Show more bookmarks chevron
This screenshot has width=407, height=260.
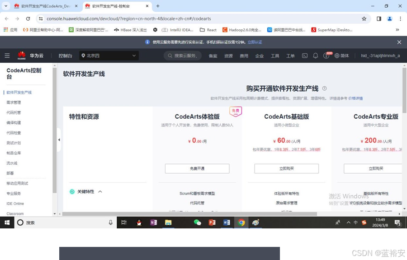coord(397,30)
